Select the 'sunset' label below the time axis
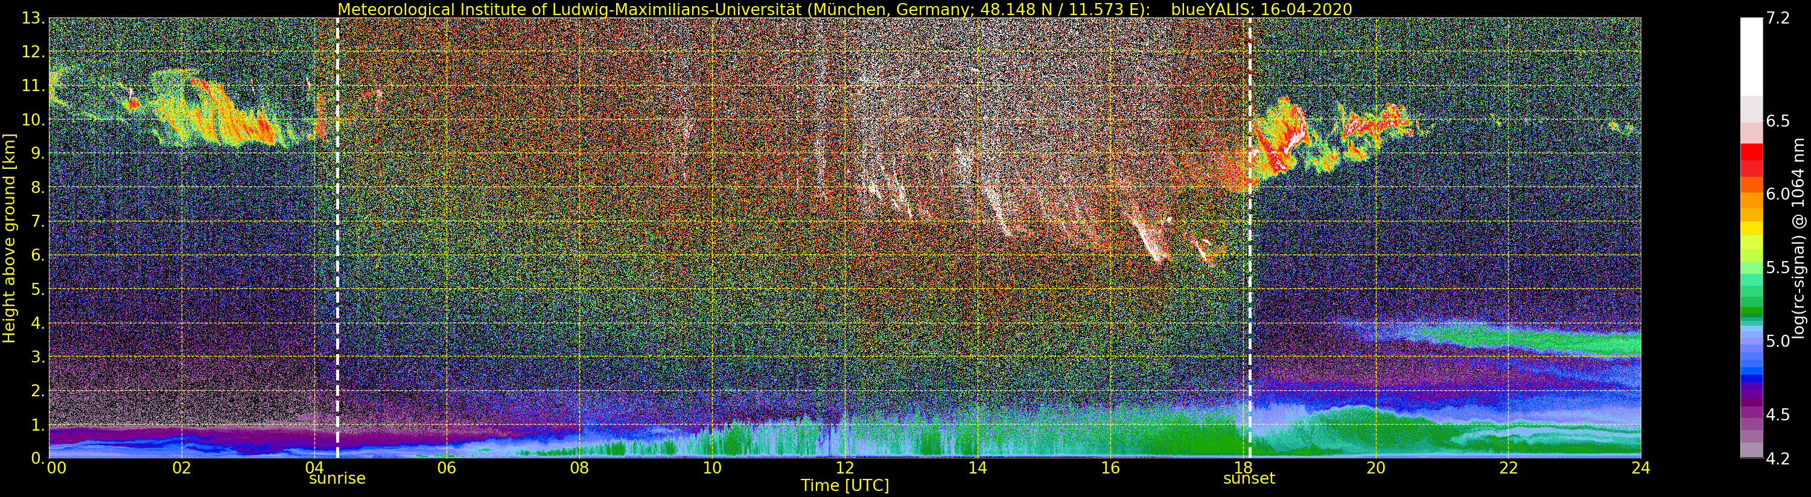Image resolution: width=1811 pixels, height=497 pixels. [1249, 479]
